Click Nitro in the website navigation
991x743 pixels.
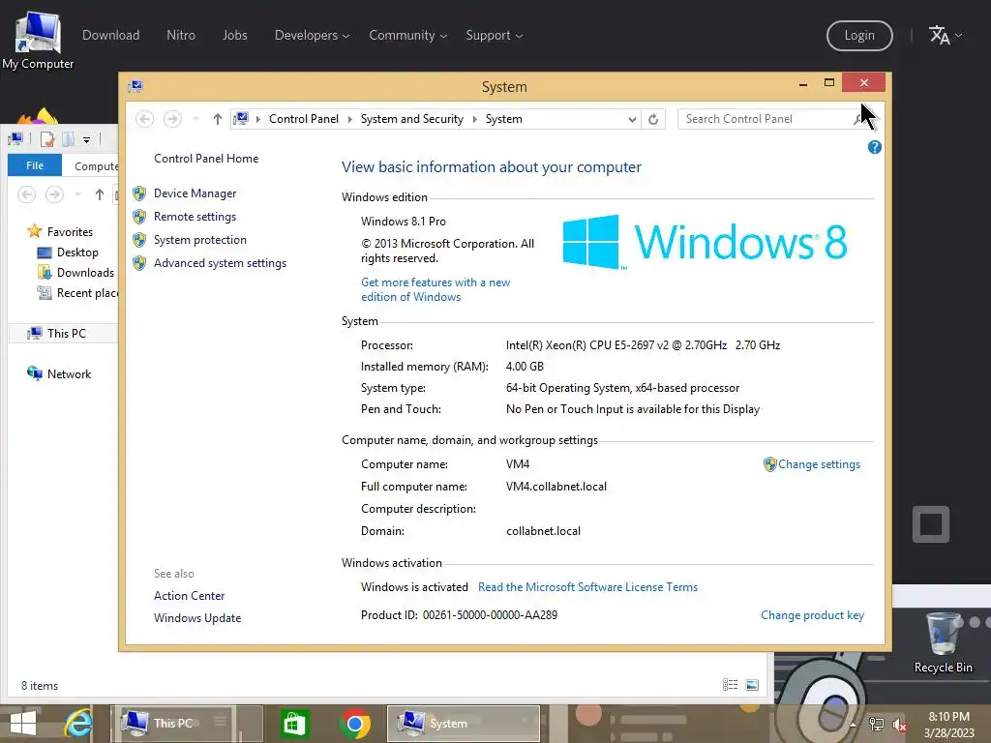coord(181,36)
